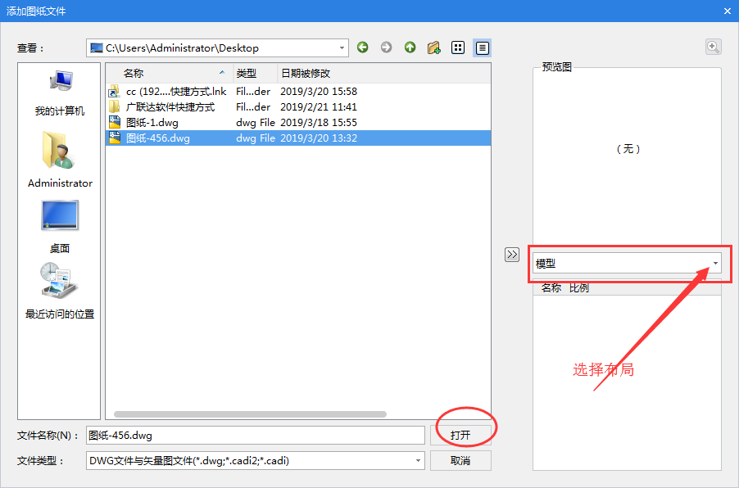The height and width of the screenshot is (488, 739).
Task: Click date 2019/3/20 15:58
Action: tap(319, 91)
